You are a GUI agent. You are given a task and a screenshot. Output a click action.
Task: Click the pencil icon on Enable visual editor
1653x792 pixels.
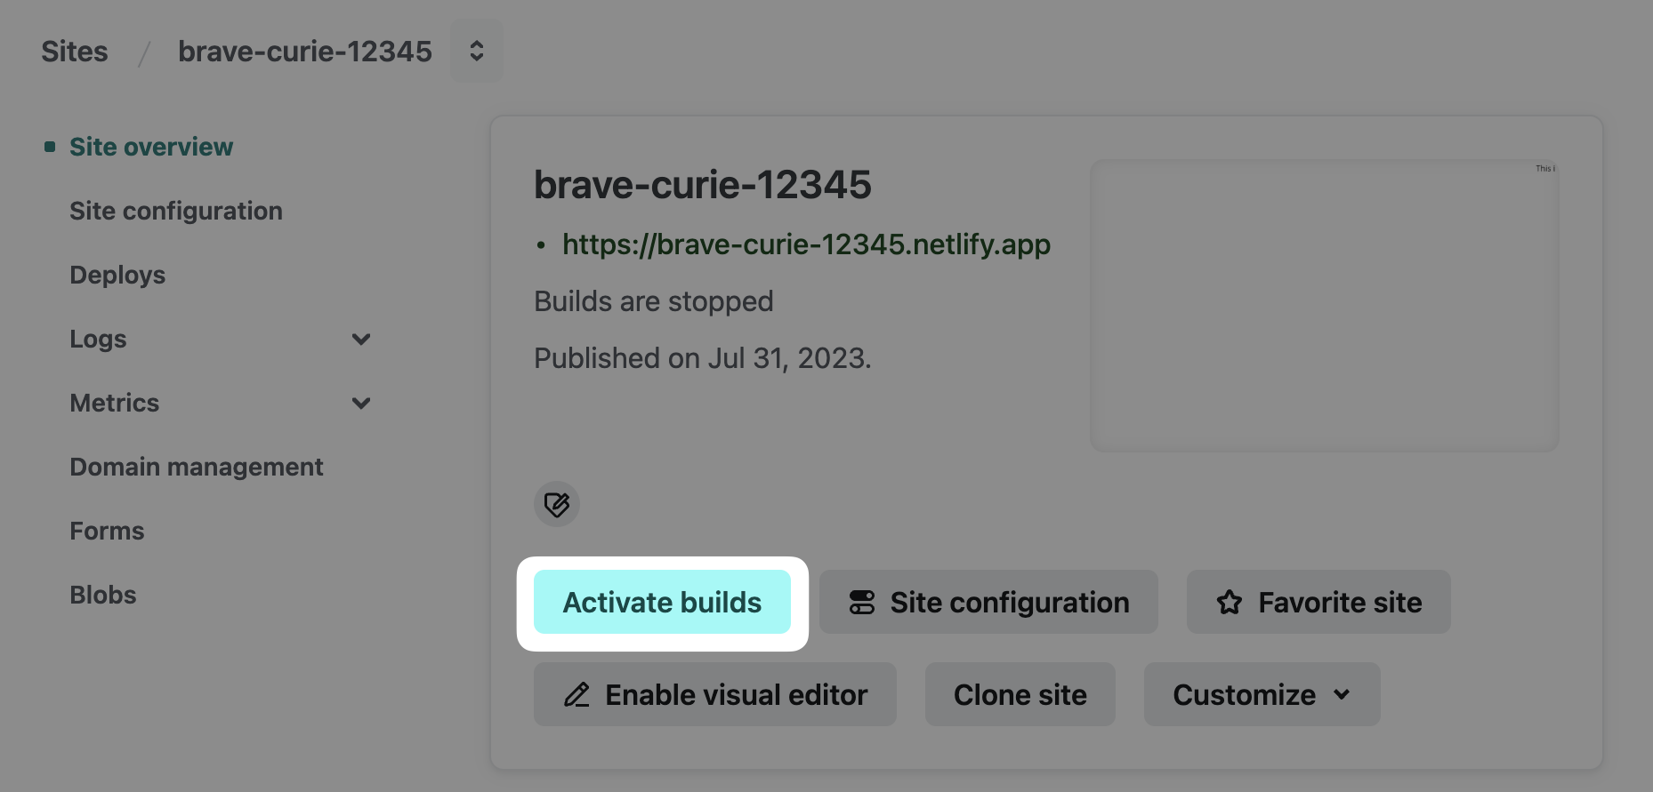(x=577, y=695)
